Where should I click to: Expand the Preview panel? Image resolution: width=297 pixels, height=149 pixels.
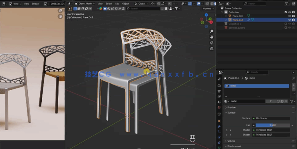click(x=231, y=107)
